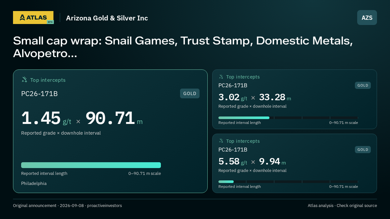Click the 1.45 grade value
Image resolution: width=390 pixels, height=219 pixels.
coord(41,118)
